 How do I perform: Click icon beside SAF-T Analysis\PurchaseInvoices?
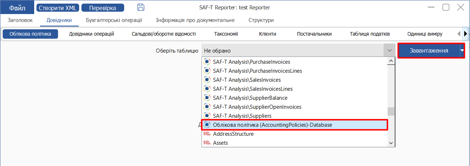[x=207, y=62]
